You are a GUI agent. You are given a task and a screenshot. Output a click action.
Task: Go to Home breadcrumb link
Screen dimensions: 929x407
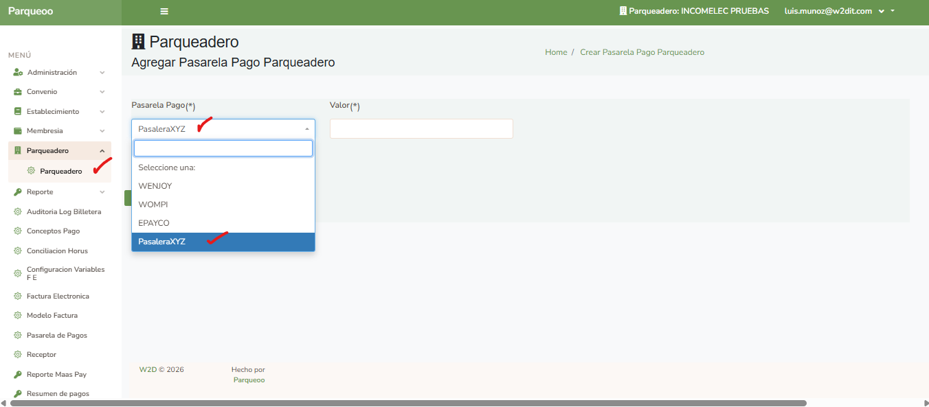pos(556,52)
